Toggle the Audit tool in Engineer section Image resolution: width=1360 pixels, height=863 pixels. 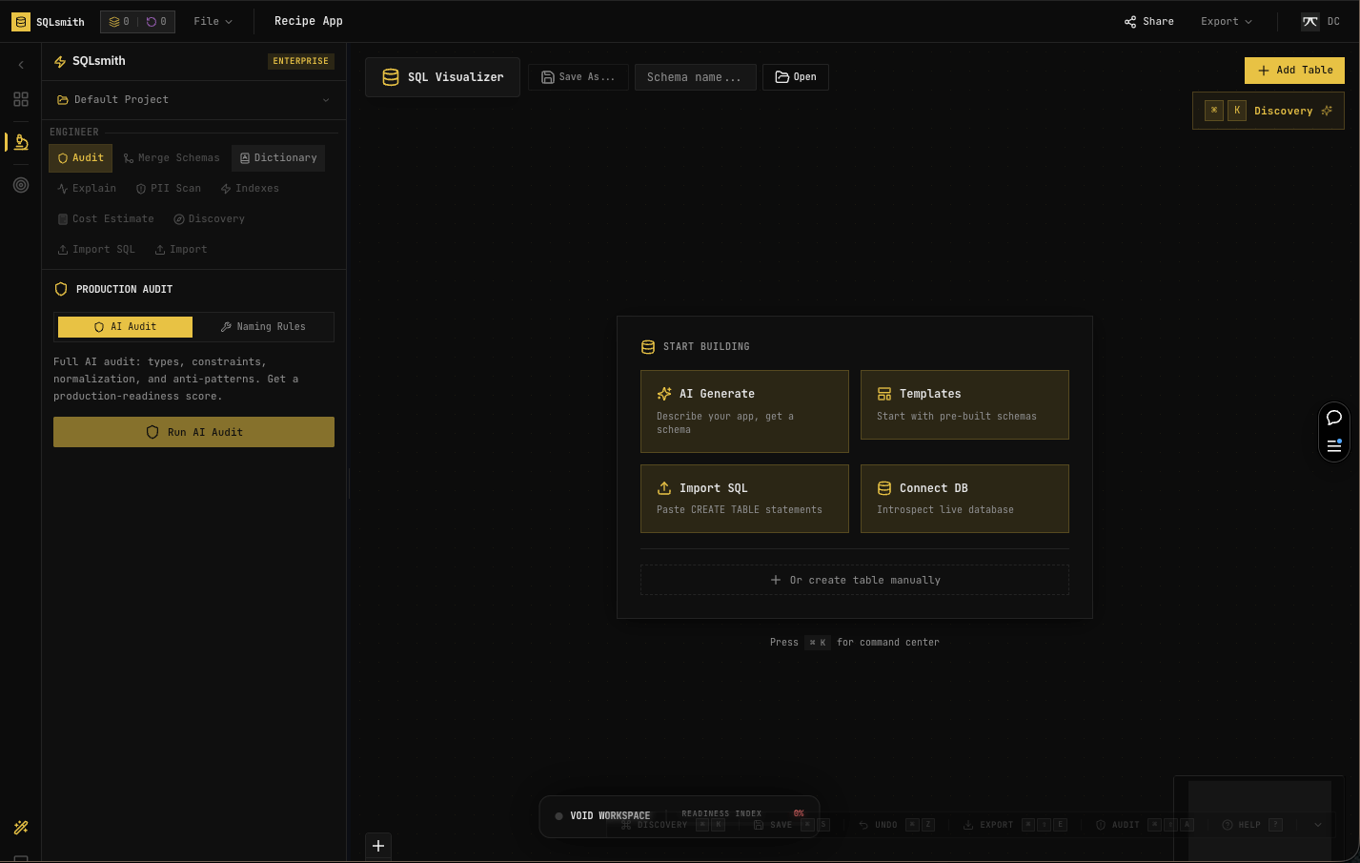click(81, 158)
